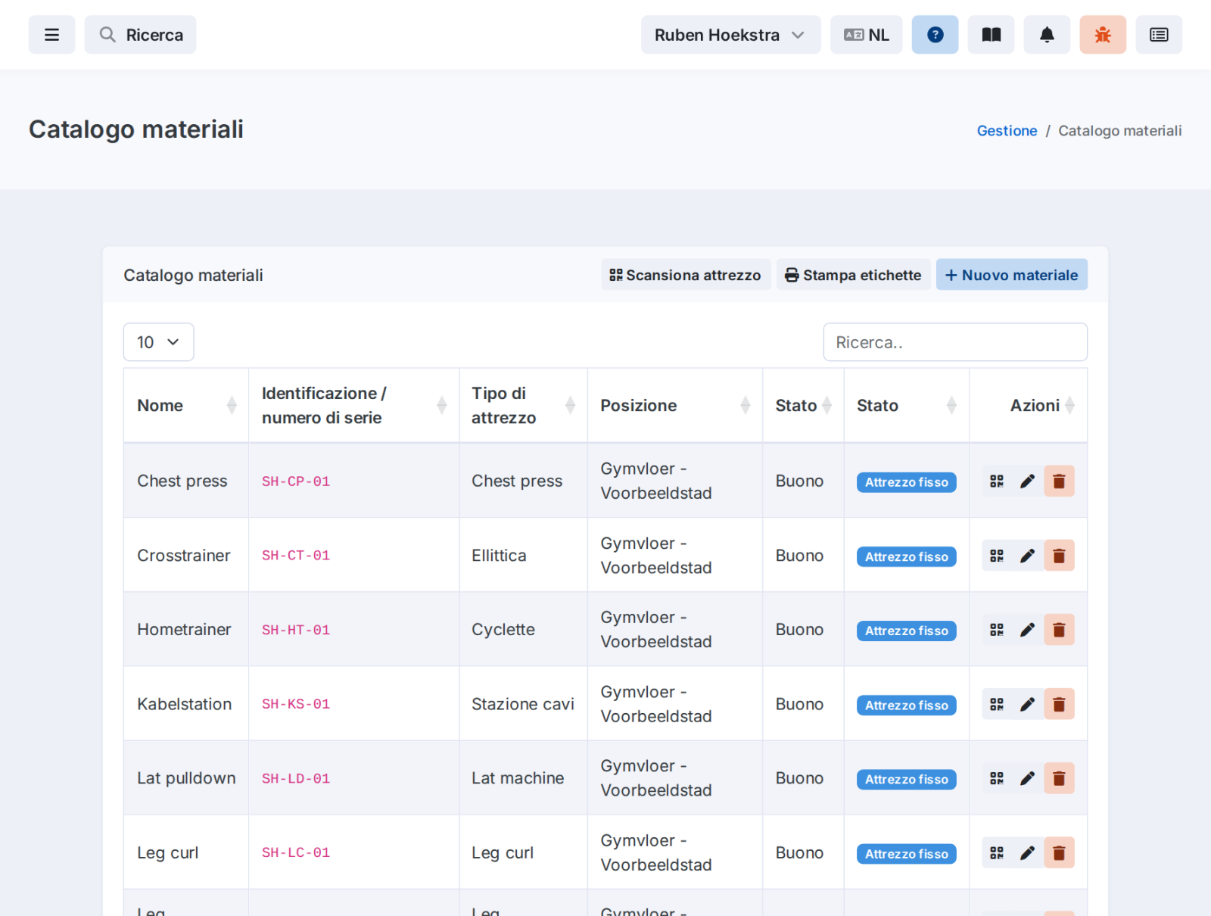
Task: Expand the Ruben Hoekstra user dropdown
Action: (730, 35)
